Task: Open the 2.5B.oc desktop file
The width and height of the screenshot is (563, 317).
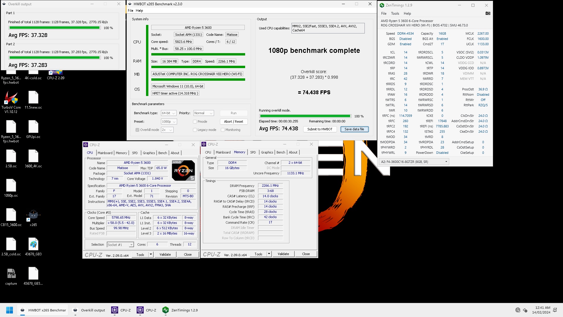Action: click(x=11, y=158)
